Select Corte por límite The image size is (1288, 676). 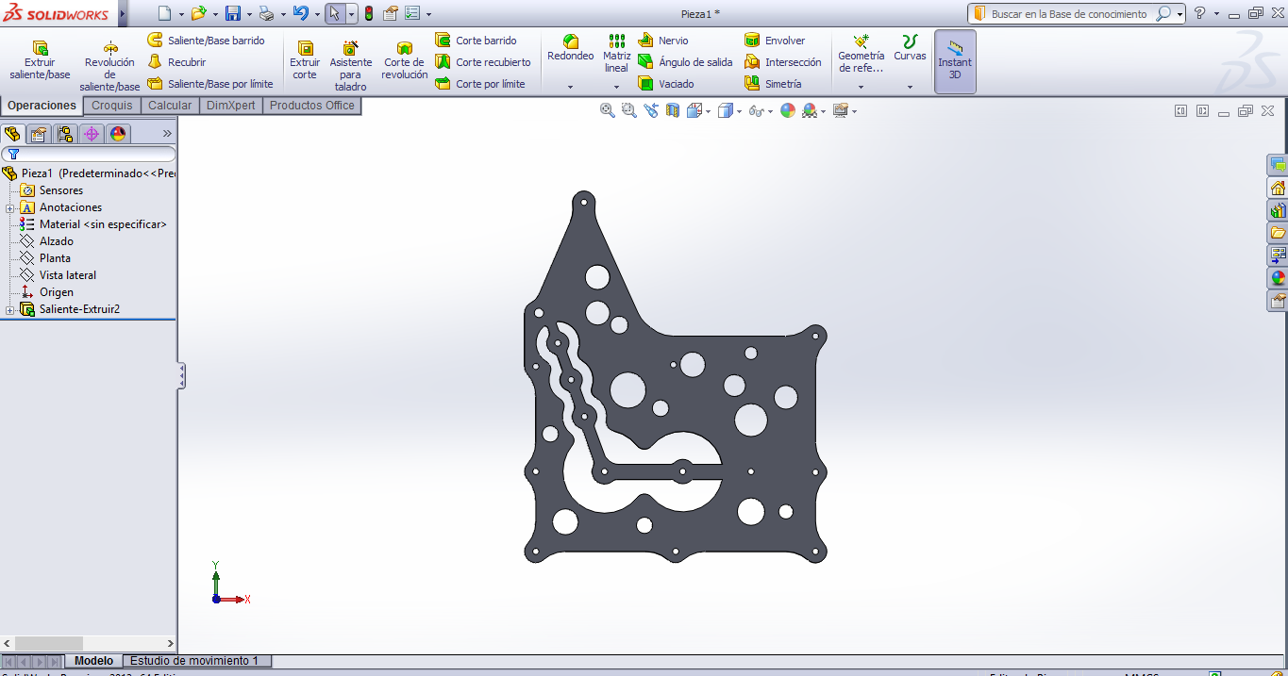point(479,84)
